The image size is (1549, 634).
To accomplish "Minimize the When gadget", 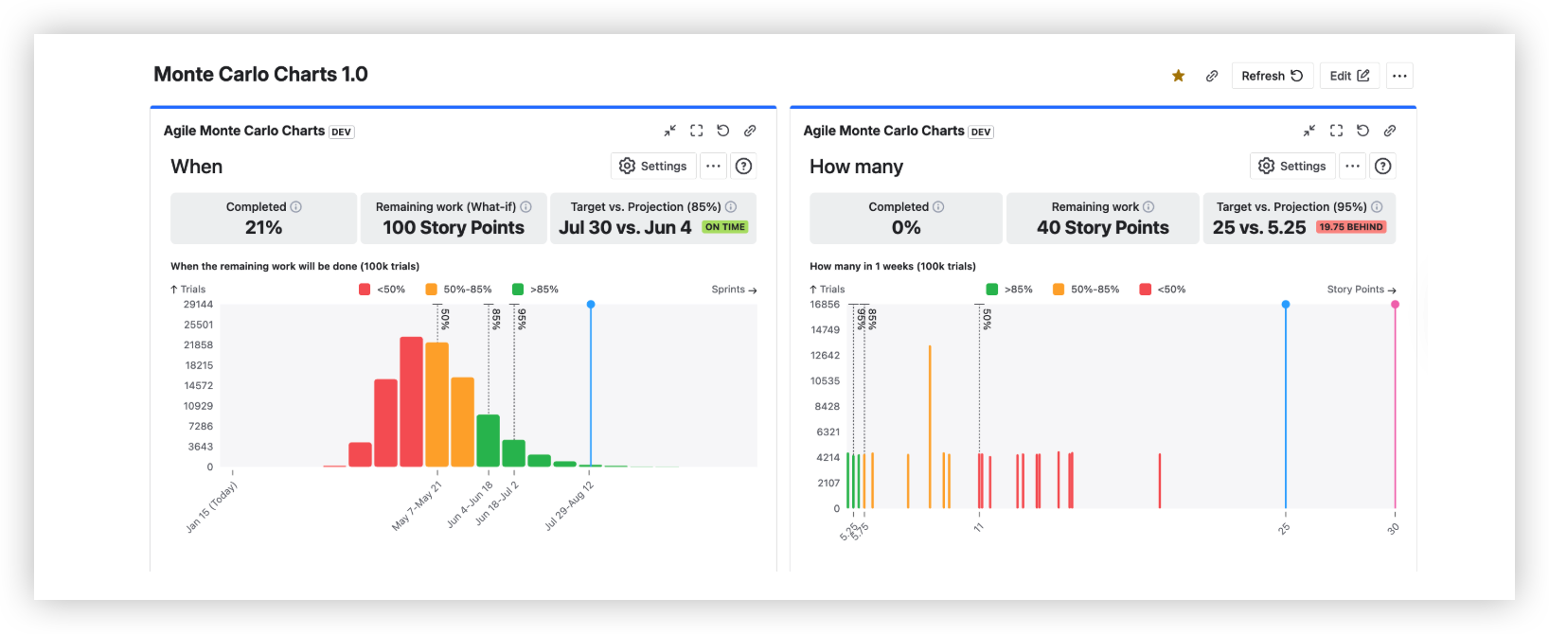I will tap(669, 131).
